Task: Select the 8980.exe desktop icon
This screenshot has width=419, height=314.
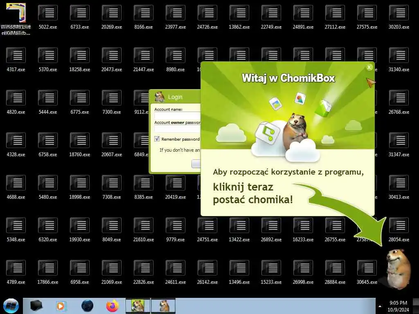Action: pyautogui.click(x=175, y=60)
